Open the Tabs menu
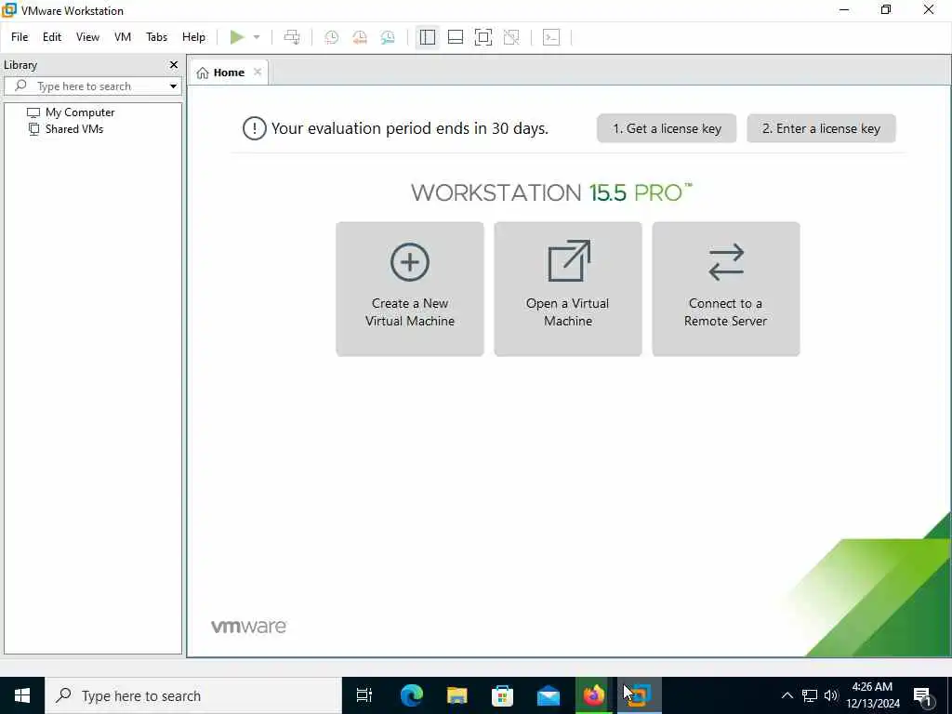The image size is (952, 714). point(156,37)
